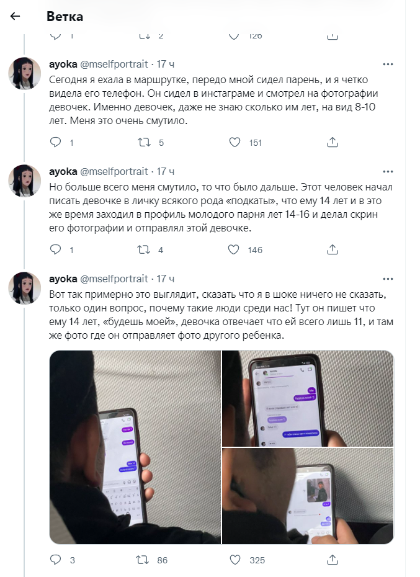Viewport: 420px width, 577px height.
Task: Open more options for the «подкаты» tweet
Action: (388, 171)
